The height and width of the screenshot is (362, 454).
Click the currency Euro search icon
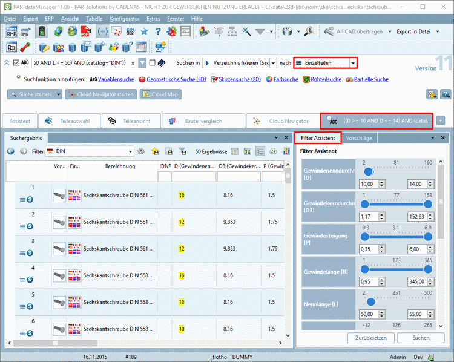point(309,31)
